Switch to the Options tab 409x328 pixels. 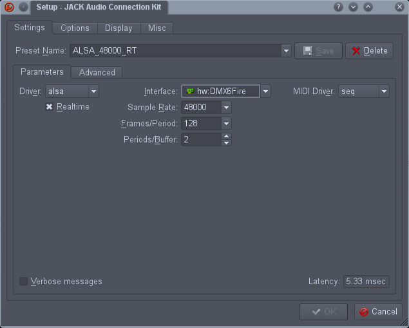(75, 28)
